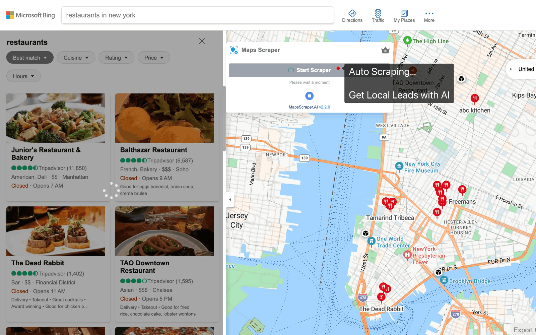Click TAO Downtown Asian $$$ Chelsea text
The height and width of the screenshot is (335, 536).
[146, 290]
